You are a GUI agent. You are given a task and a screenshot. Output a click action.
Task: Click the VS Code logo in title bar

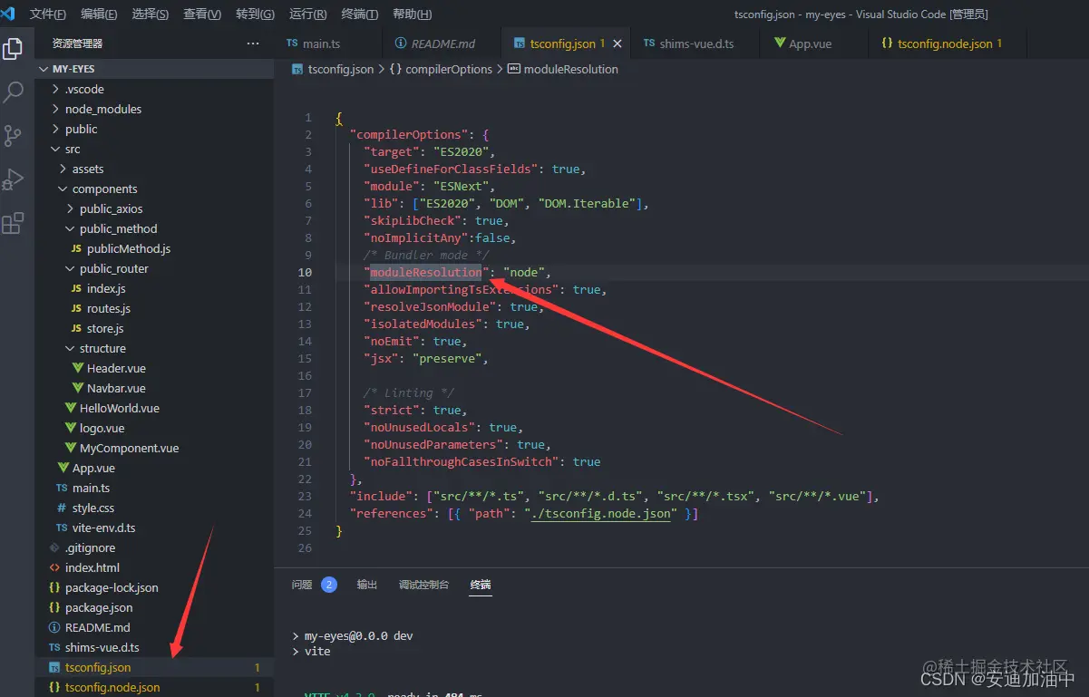pos(8,14)
